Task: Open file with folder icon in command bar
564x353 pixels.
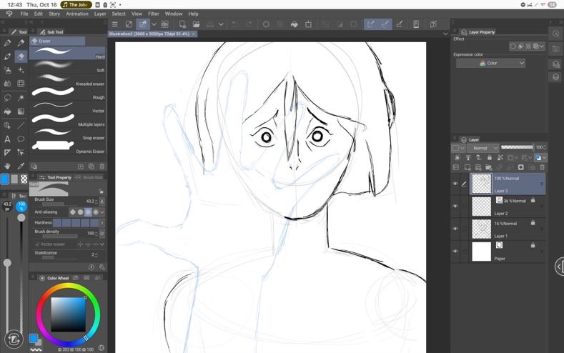Action: tap(196, 24)
